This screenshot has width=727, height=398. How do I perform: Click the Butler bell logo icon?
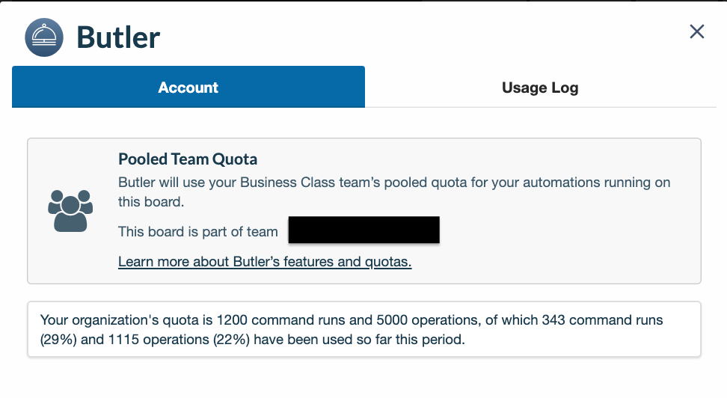(x=44, y=37)
